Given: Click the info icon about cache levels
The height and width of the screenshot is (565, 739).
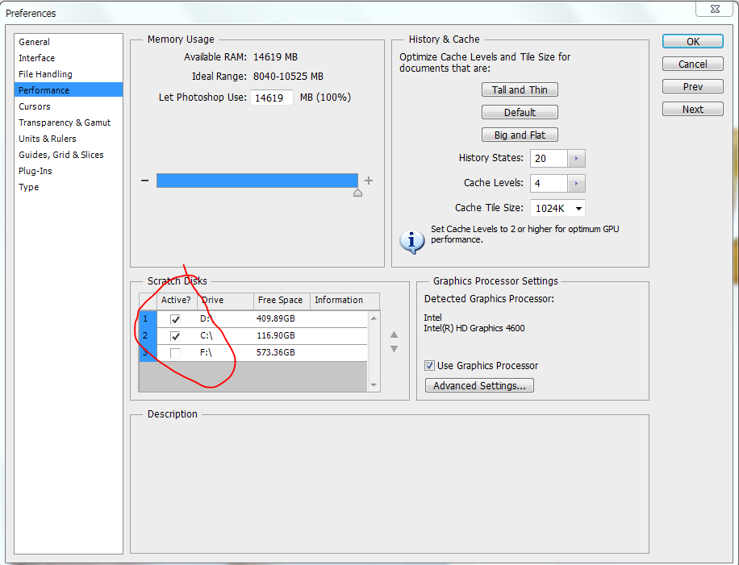Looking at the screenshot, I should click(x=412, y=242).
